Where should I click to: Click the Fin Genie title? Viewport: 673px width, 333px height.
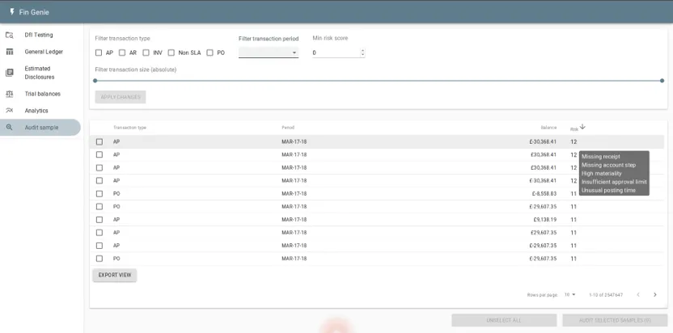tap(34, 12)
